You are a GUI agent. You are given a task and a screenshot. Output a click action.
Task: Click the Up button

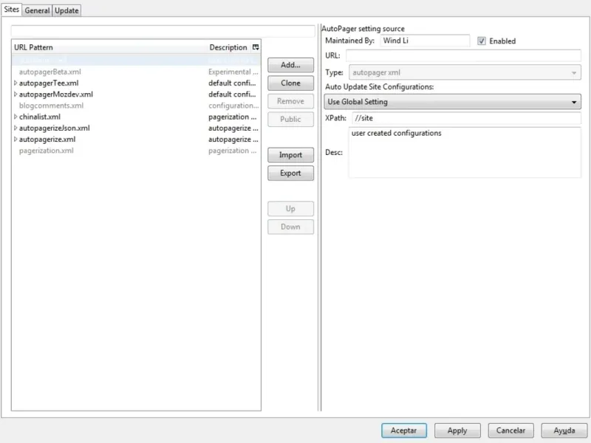tap(290, 209)
